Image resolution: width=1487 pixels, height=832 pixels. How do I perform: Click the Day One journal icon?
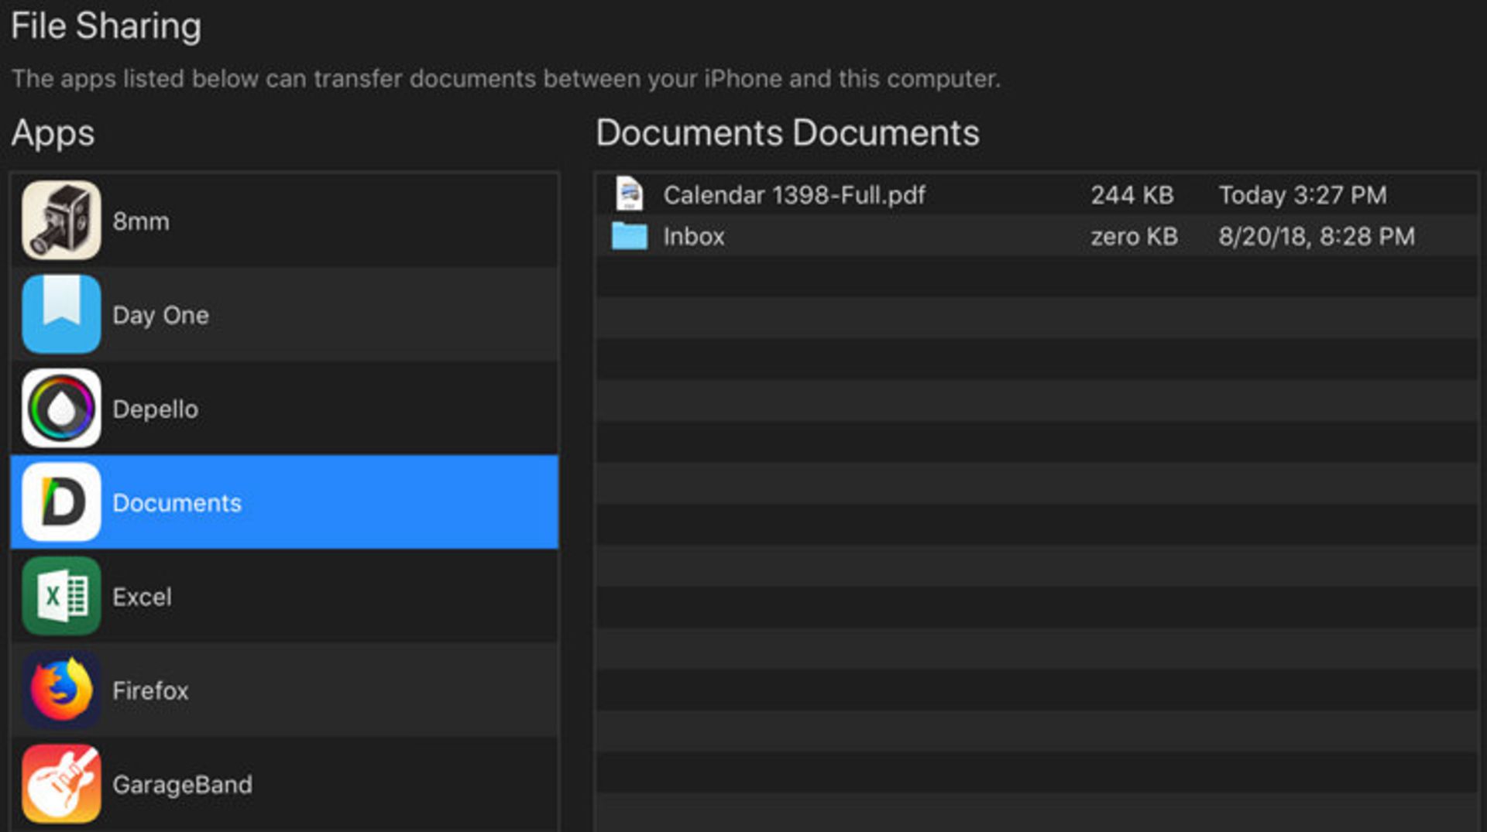(x=60, y=314)
